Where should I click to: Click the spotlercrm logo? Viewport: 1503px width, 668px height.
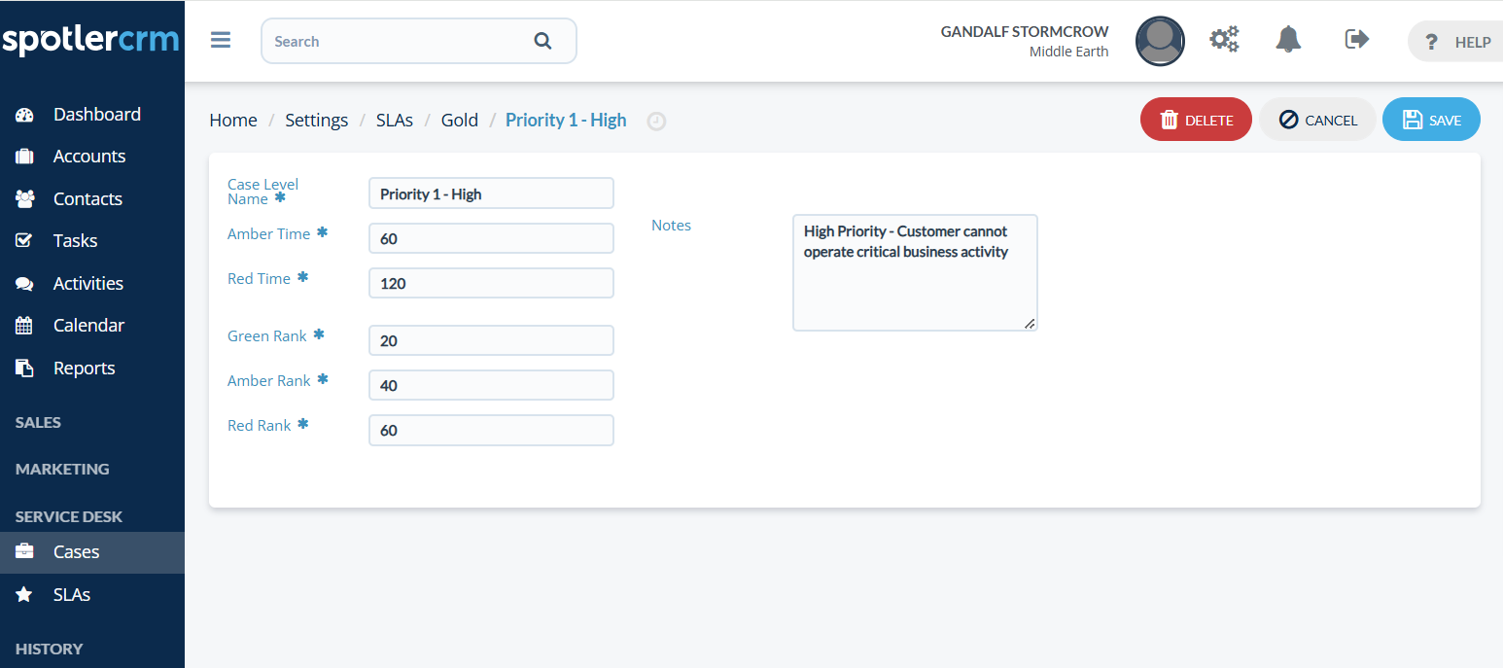[x=90, y=41]
